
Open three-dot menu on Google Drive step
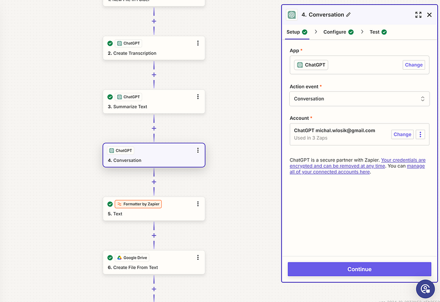[198, 257]
